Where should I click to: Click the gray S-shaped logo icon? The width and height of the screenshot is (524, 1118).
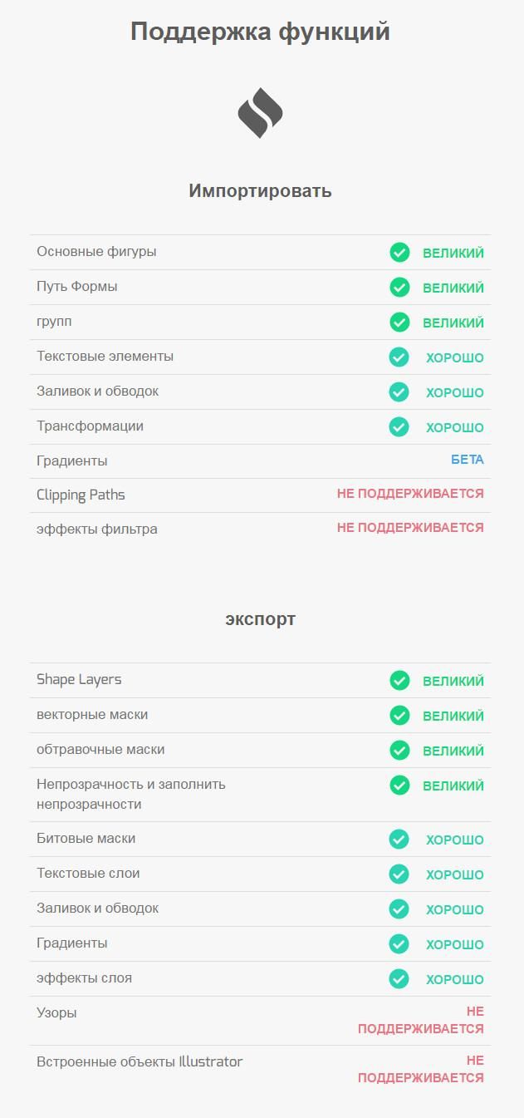[x=260, y=112]
